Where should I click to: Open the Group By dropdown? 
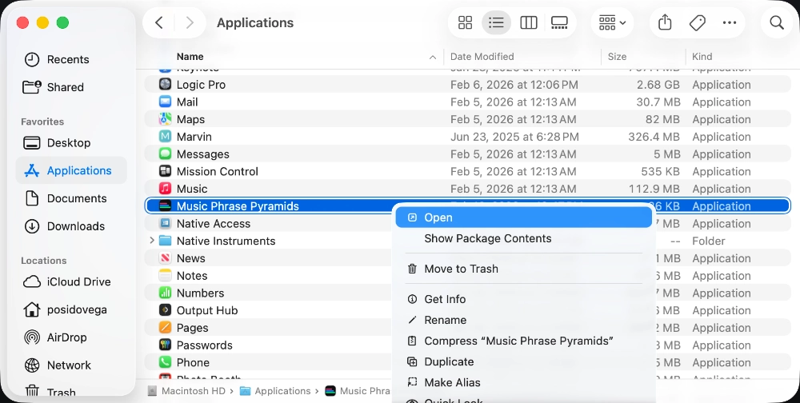click(612, 22)
